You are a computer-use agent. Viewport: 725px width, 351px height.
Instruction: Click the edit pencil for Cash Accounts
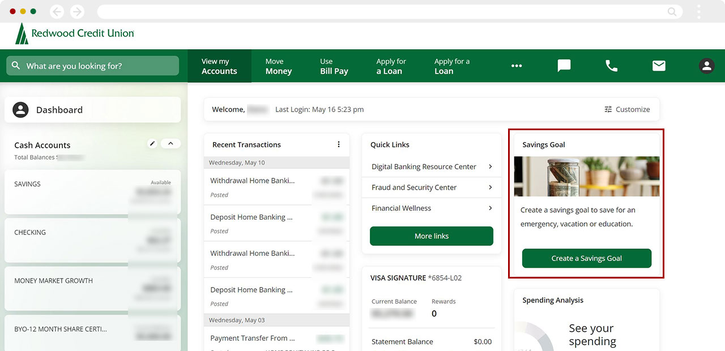(152, 144)
